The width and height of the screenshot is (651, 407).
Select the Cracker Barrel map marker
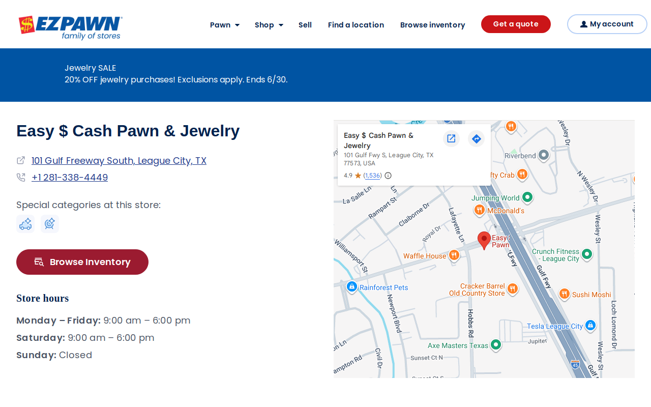[x=513, y=289]
